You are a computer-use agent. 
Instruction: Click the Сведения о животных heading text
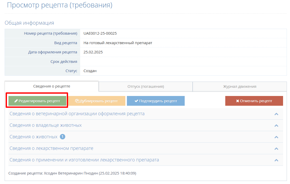pyautogui.click(x=33, y=137)
